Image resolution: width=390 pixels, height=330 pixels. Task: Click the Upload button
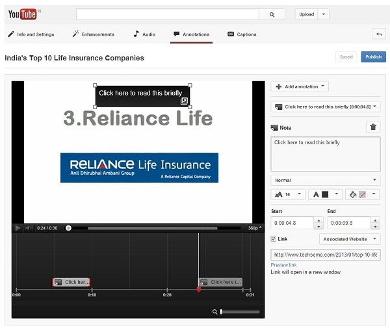(306, 14)
